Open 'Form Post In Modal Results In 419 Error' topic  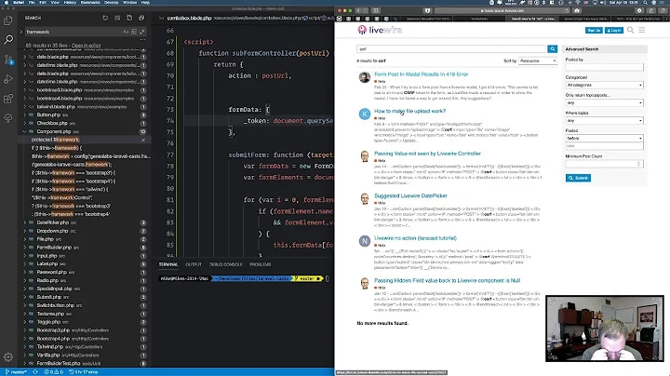point(421,74)
